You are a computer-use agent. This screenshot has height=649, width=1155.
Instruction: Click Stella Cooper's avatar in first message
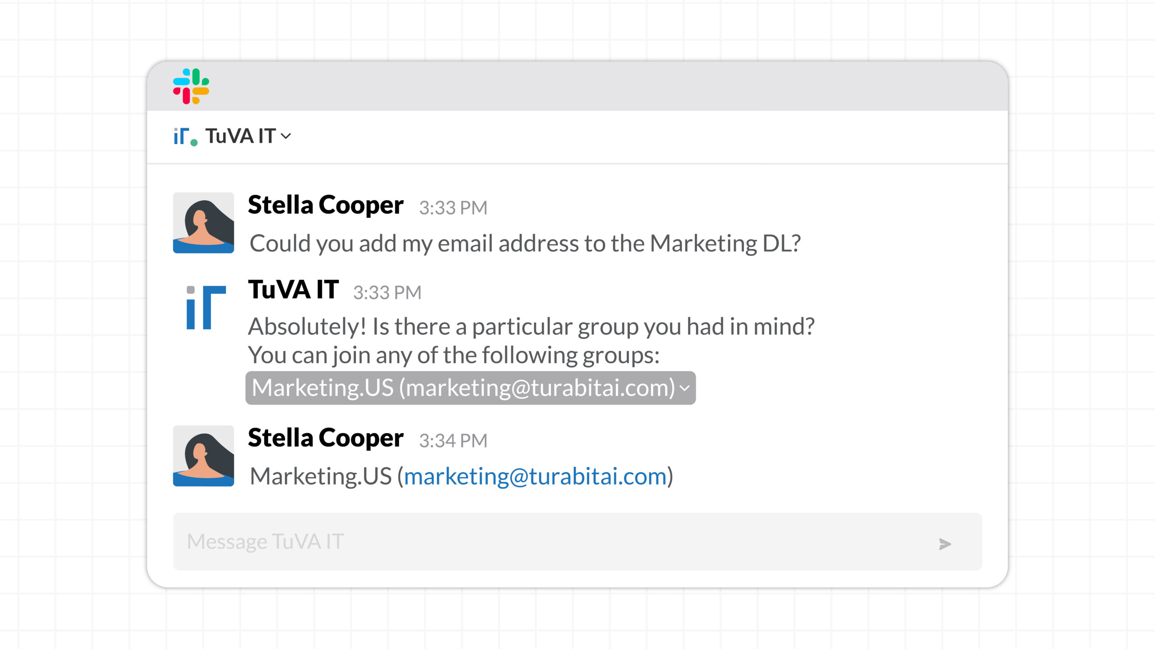point(203,223)
